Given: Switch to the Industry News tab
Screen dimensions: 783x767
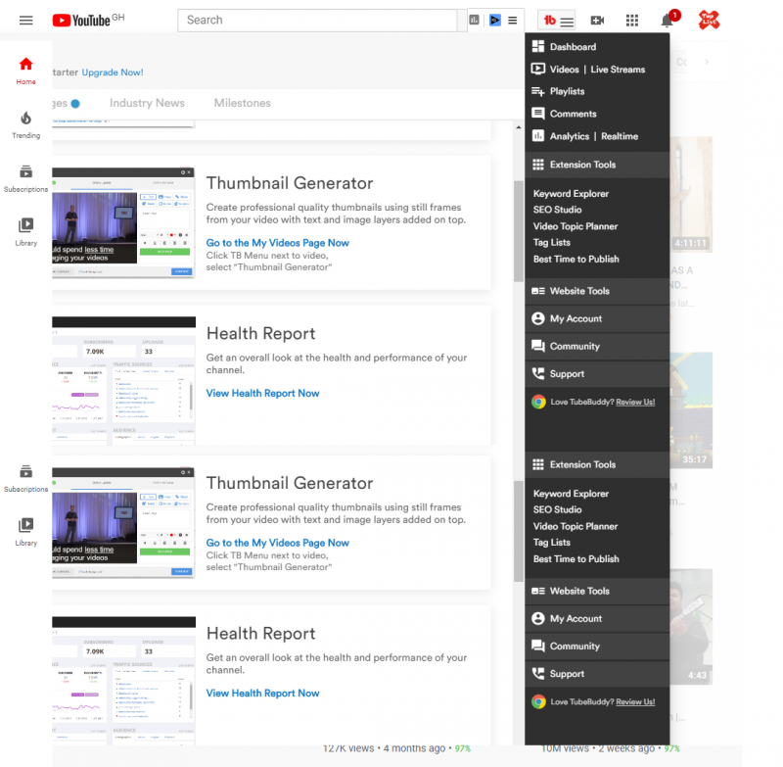Looking at the screenshot, I should [147, 103].
